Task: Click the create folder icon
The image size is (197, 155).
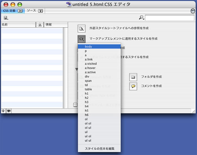Action: pyautogui.click(x=133, y=77)
